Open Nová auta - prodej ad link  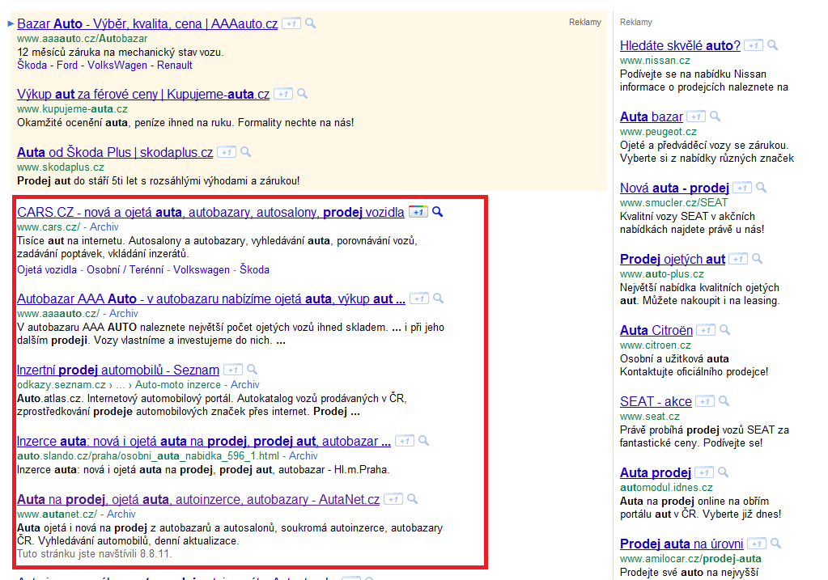coord(674,188)
